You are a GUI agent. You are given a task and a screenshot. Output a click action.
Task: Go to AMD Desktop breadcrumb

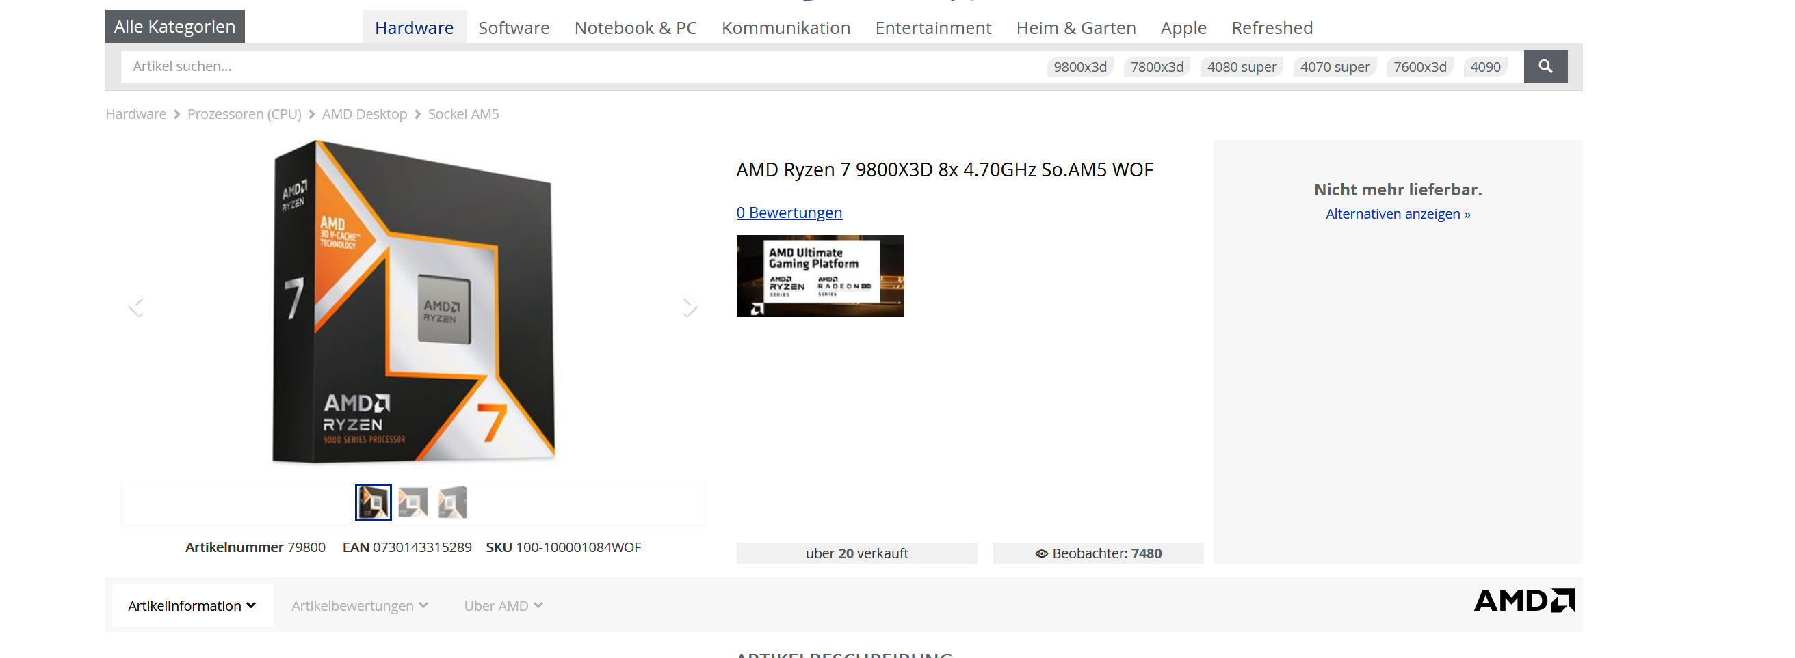(365, 114)
